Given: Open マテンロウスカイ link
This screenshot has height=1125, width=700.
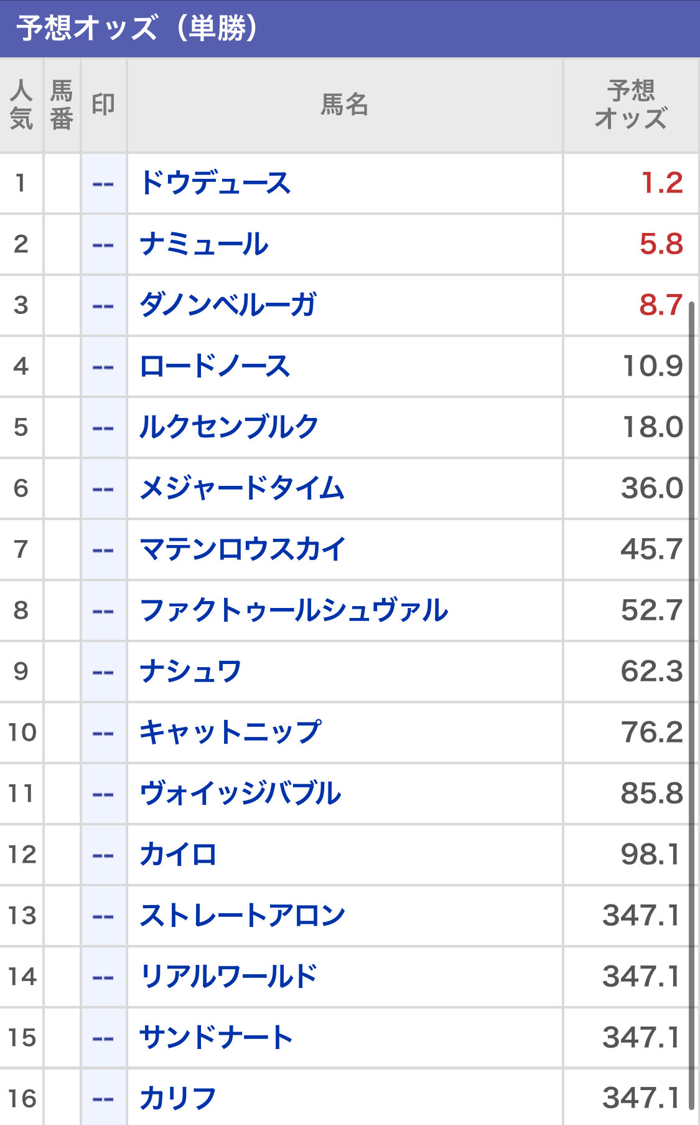Looking at the screenshot, I should (242, 549).
